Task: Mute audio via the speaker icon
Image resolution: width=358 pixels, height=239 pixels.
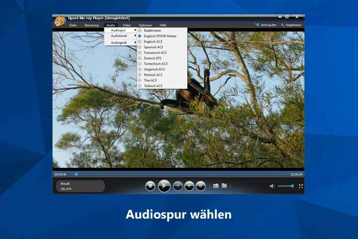Action: pyautogui.click(x=272, y=186)
